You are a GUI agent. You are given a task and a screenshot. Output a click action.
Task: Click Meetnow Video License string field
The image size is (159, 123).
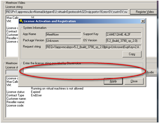(x=67, y=12)
